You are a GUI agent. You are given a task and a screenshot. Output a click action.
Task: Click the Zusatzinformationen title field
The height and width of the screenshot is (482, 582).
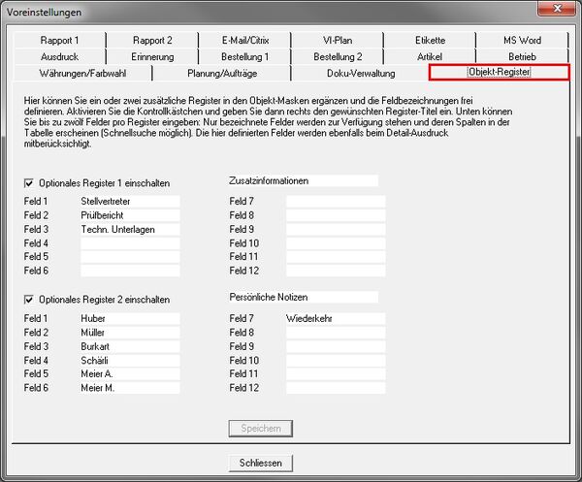[x=303, y=180]
